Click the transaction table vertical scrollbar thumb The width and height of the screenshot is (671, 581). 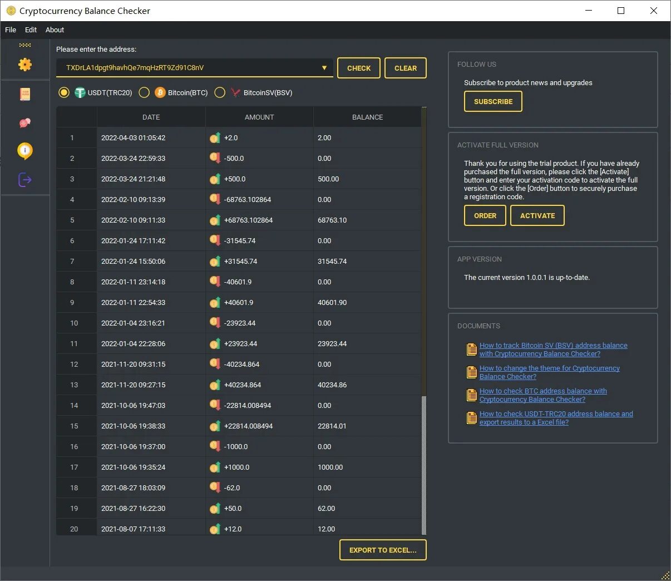tap(424, 465)
